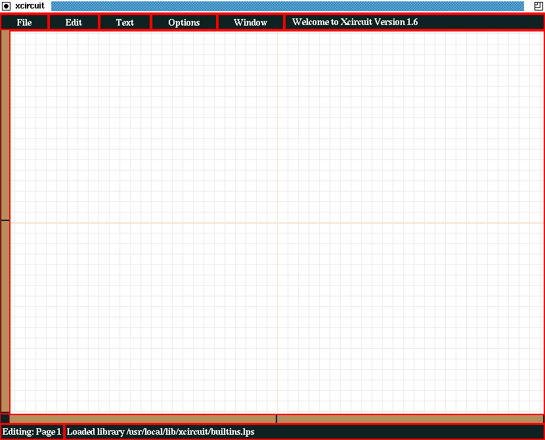Open the File menu
545x440 pixels.
(24, 22)
